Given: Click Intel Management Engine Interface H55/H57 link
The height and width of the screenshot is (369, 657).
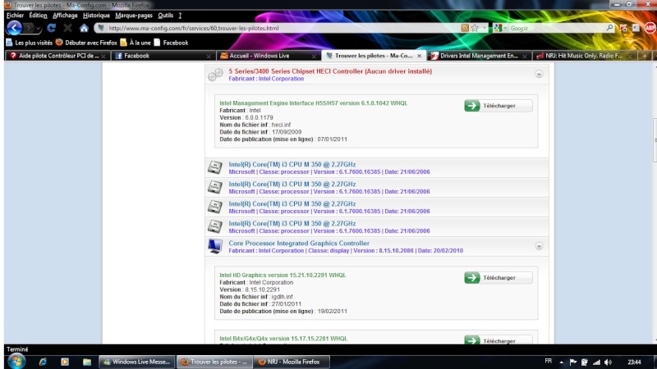Looking at the screenshot, I should 313,103.
